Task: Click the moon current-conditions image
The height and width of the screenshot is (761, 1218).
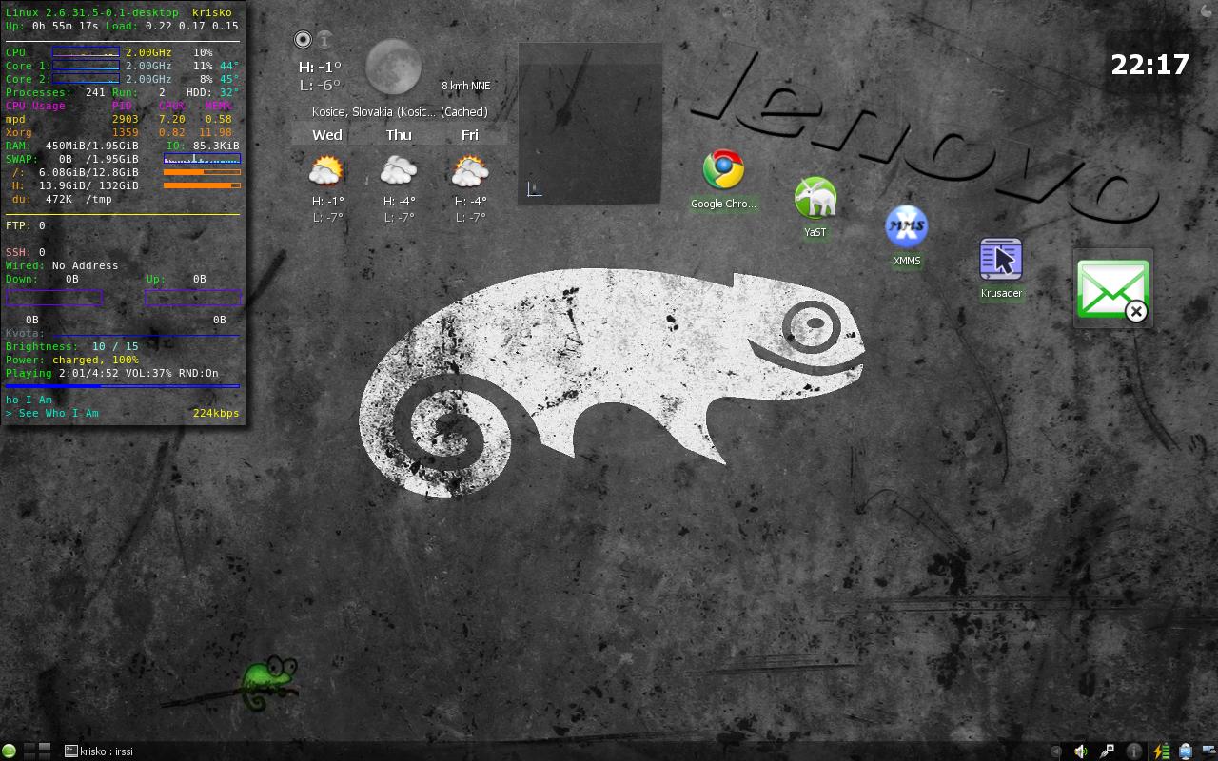Action: point(393,67)
